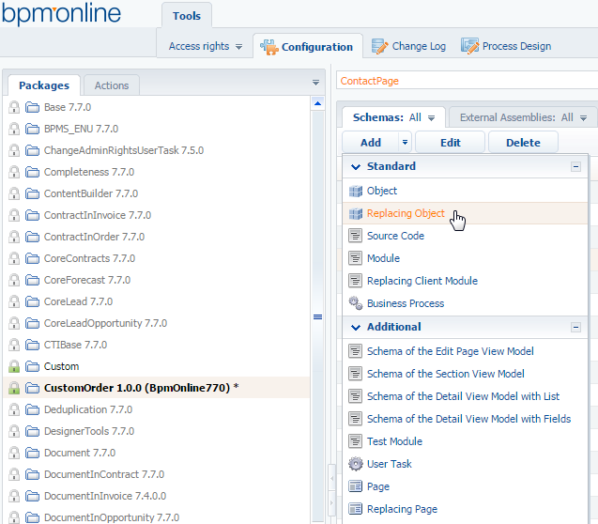Click the bpm'online logo
This screenshot has height=524, width=598.
point(61,13)
